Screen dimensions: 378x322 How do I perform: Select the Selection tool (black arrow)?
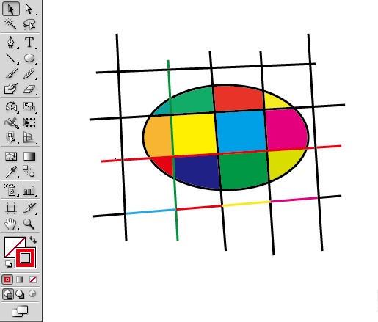click(x=11, y=10)
